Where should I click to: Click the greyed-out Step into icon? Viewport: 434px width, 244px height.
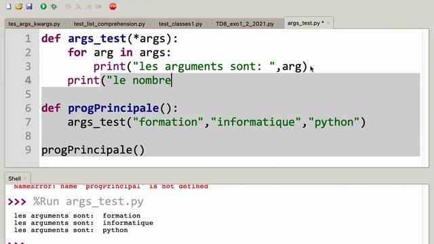79,6
